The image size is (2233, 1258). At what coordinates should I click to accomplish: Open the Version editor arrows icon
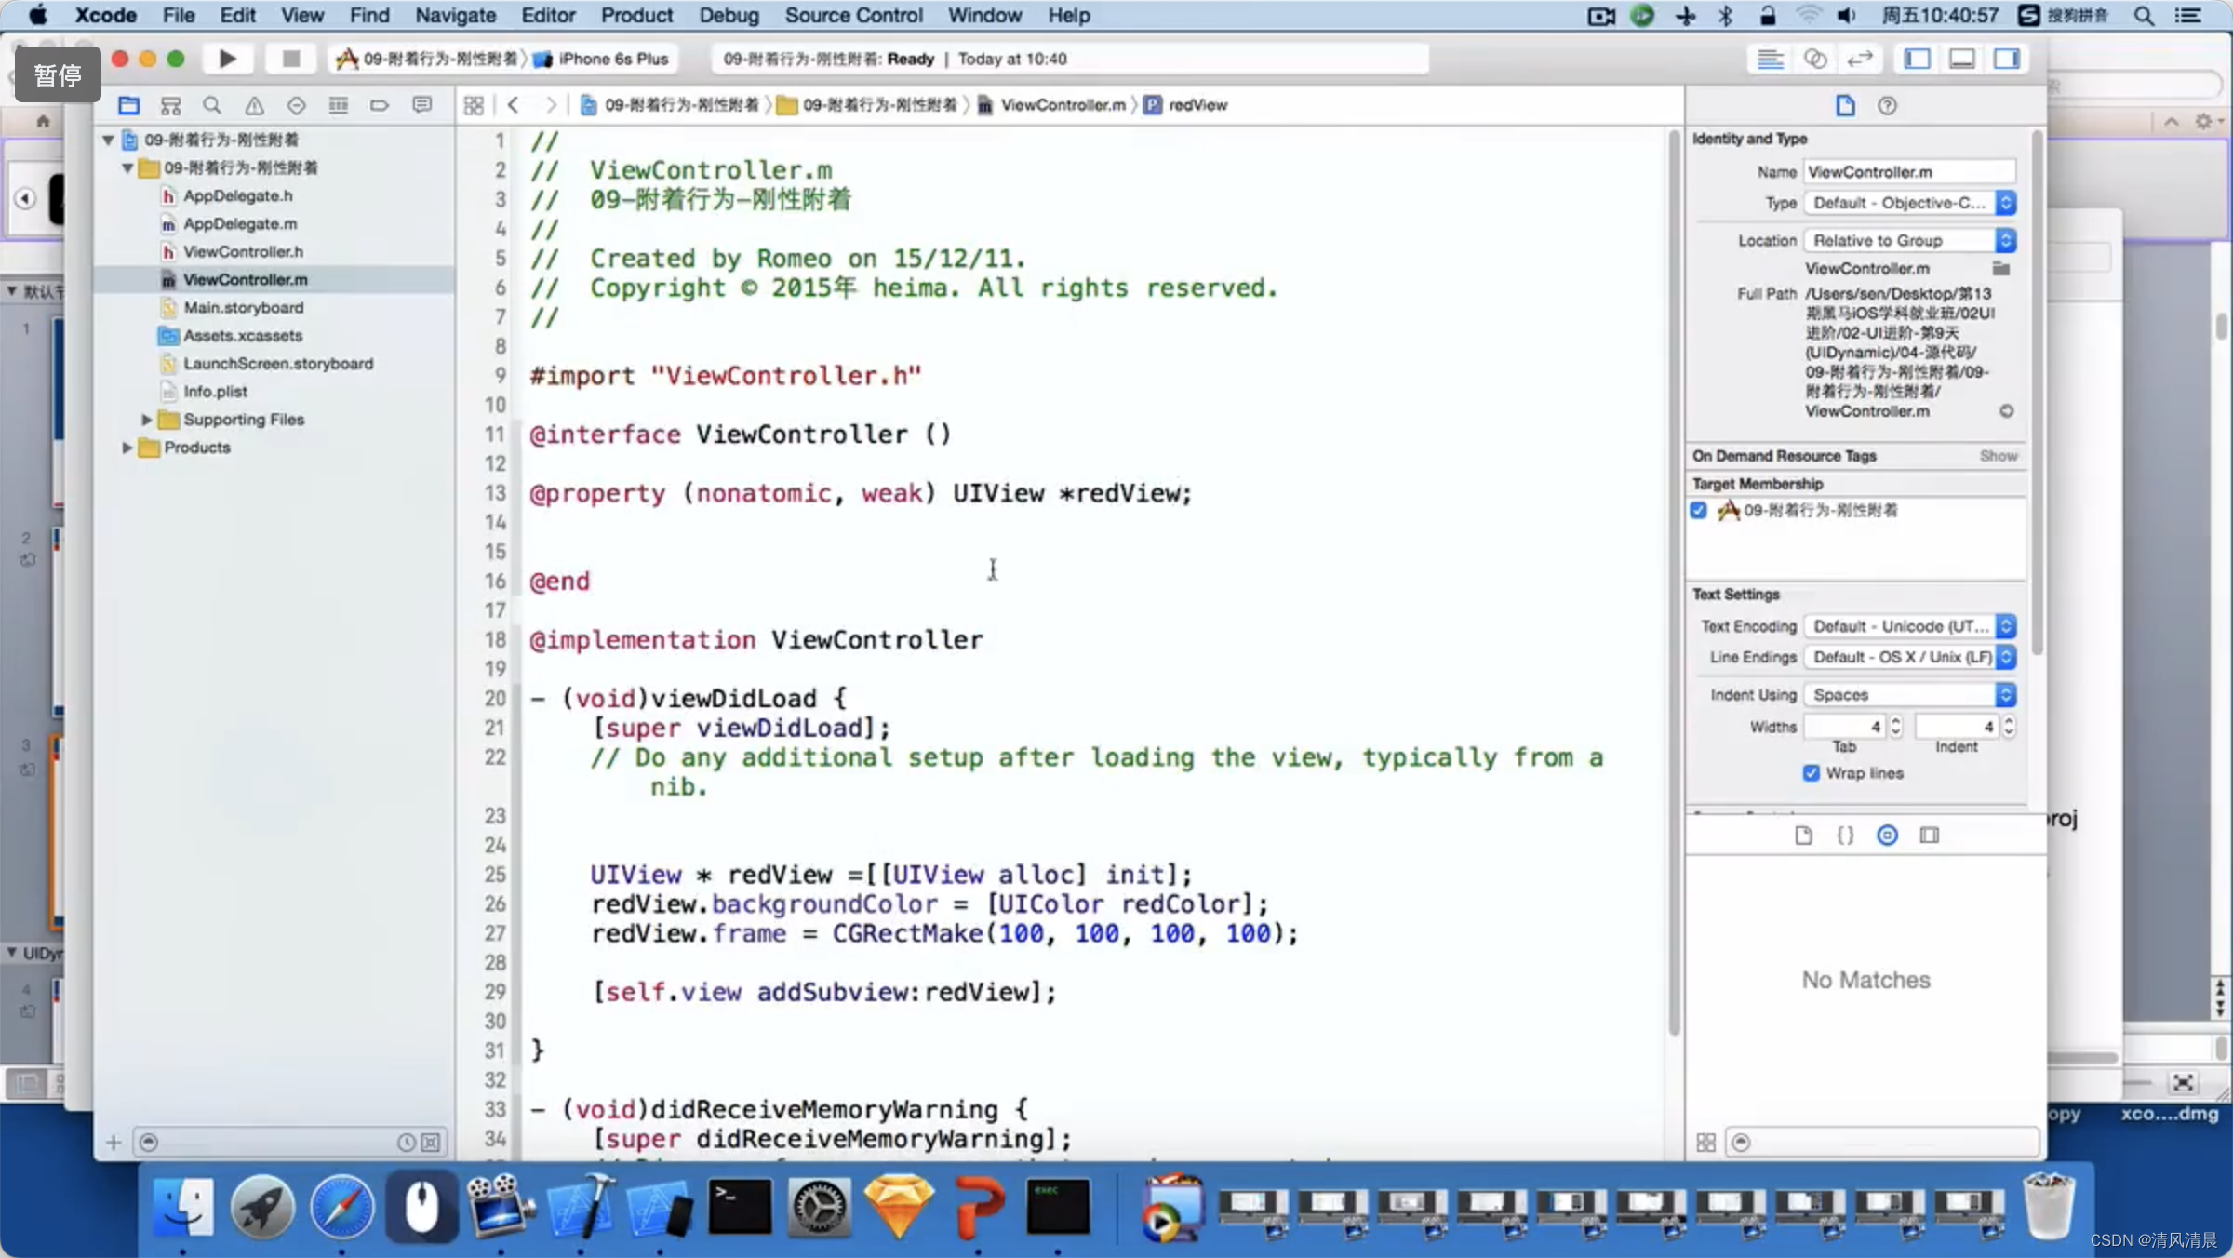pos(1859,59)
